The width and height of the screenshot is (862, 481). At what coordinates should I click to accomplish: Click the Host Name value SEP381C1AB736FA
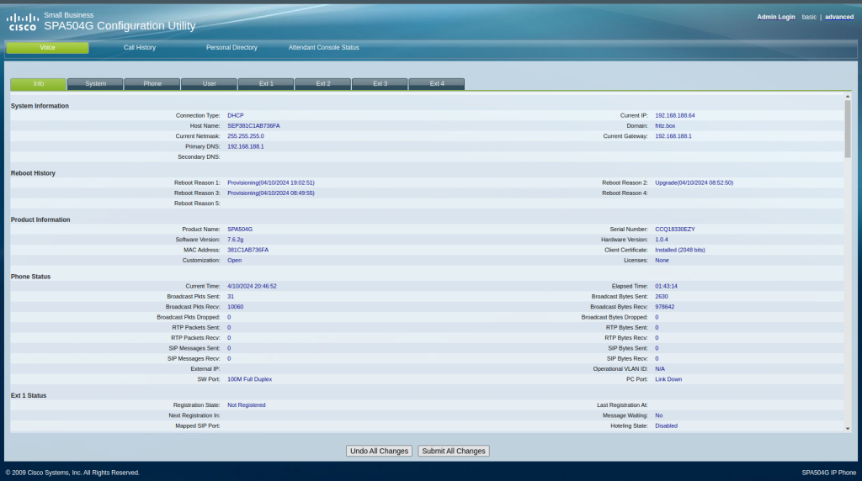253,126
